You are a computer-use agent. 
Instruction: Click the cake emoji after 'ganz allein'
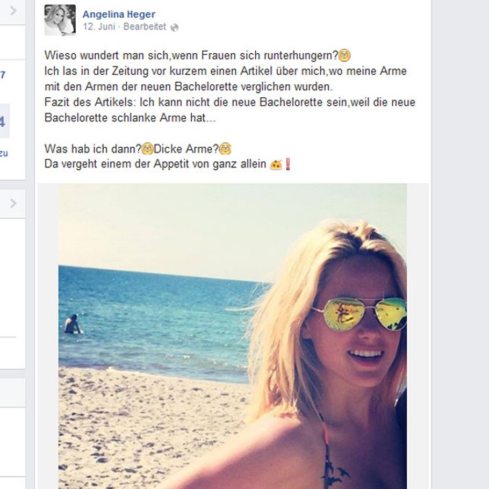(276, 164)
